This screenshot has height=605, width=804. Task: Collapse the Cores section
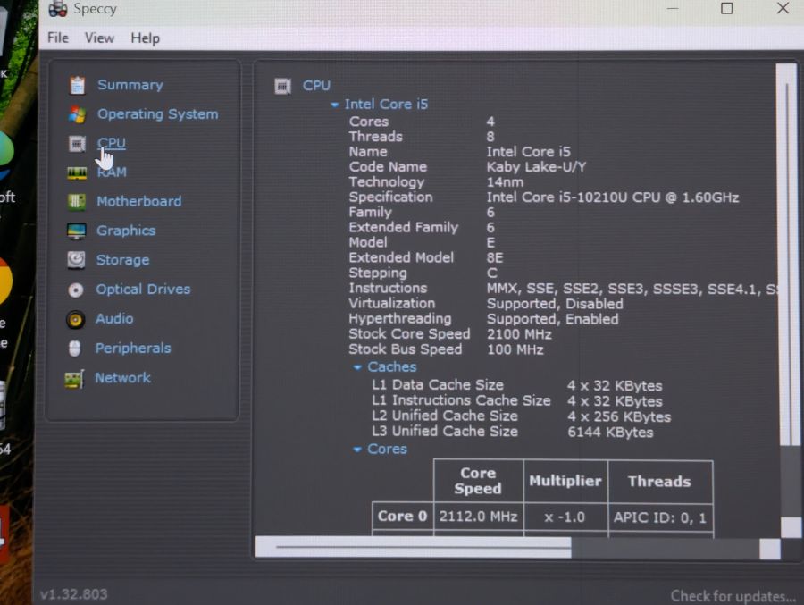[x=357, y=450]
